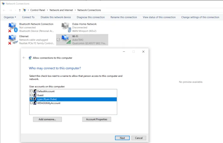Uncheck the ryjen (Ryan Dube) checkbox
This screenshot has width=223, height=143.
(x=31, y=99)
